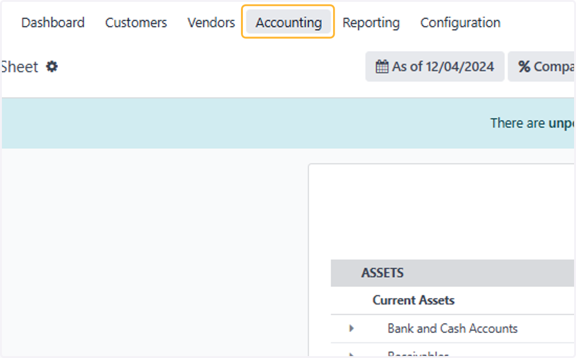Image resolution: width=576 pixels, height=358 pixels.
Task: Open the Configuration menu
Action: click(x=460, y=23)
